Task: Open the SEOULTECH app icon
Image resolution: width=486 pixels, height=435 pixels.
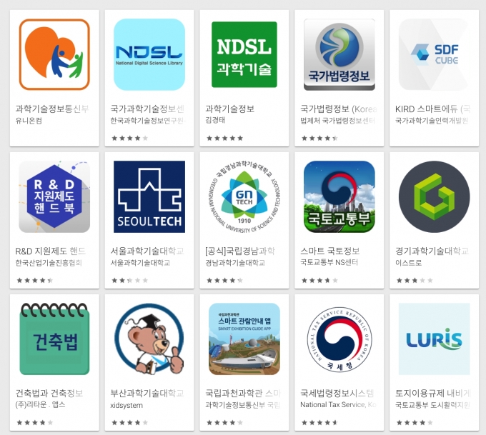Action: [149, 196]
